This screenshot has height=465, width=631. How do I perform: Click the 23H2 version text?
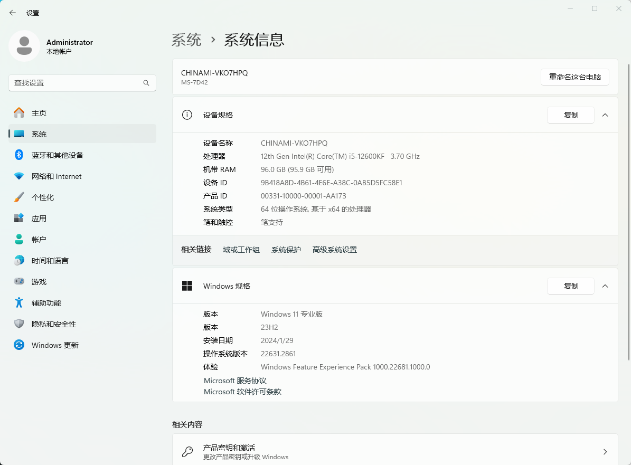269,327
